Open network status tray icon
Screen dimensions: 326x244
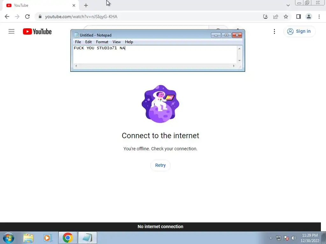(x=278, y=238)
